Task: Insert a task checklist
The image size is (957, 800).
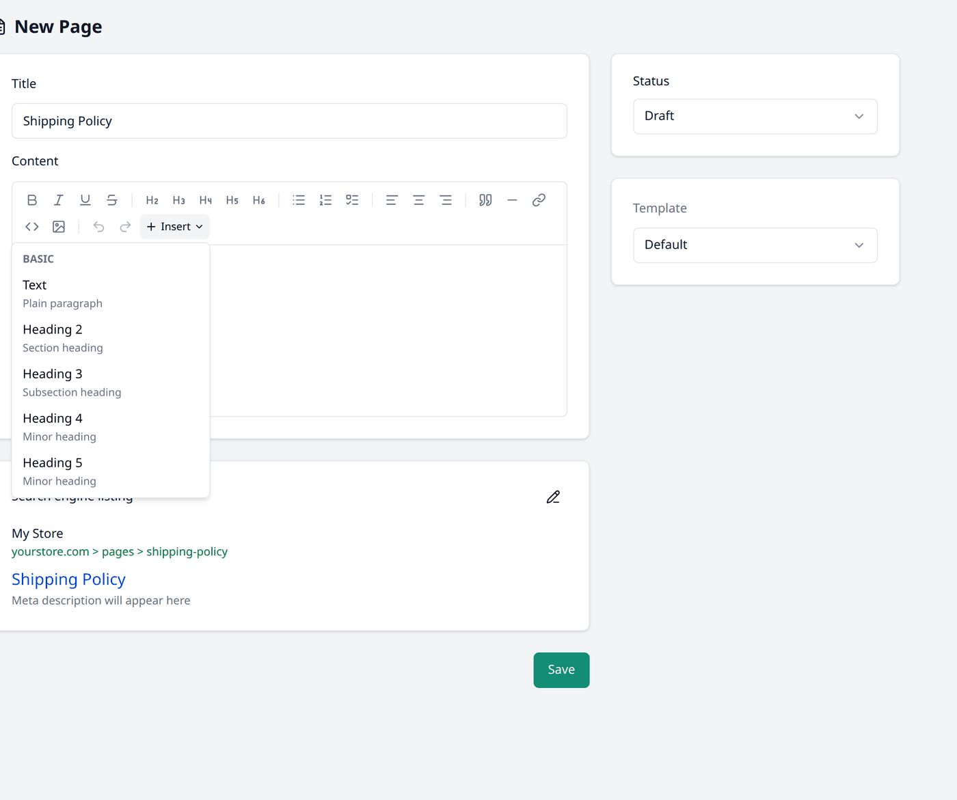Action: [x=352, y=200]
